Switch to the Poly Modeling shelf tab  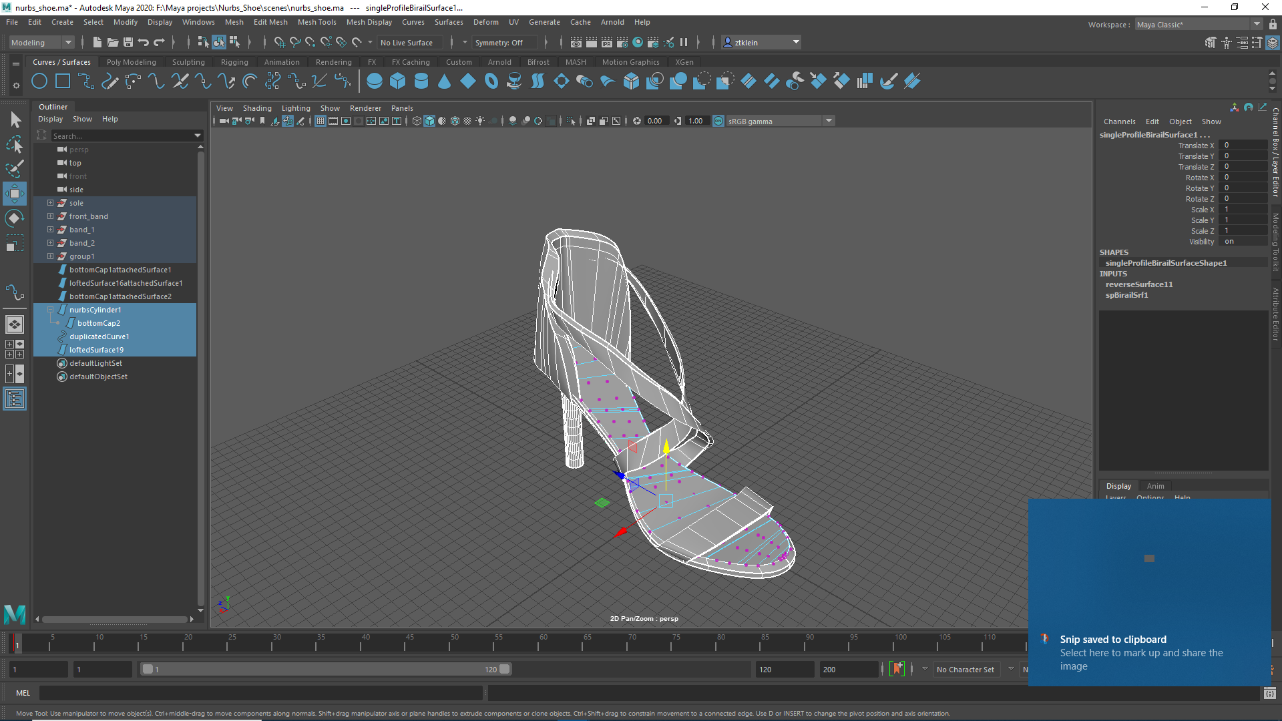(x=131, y=61)
